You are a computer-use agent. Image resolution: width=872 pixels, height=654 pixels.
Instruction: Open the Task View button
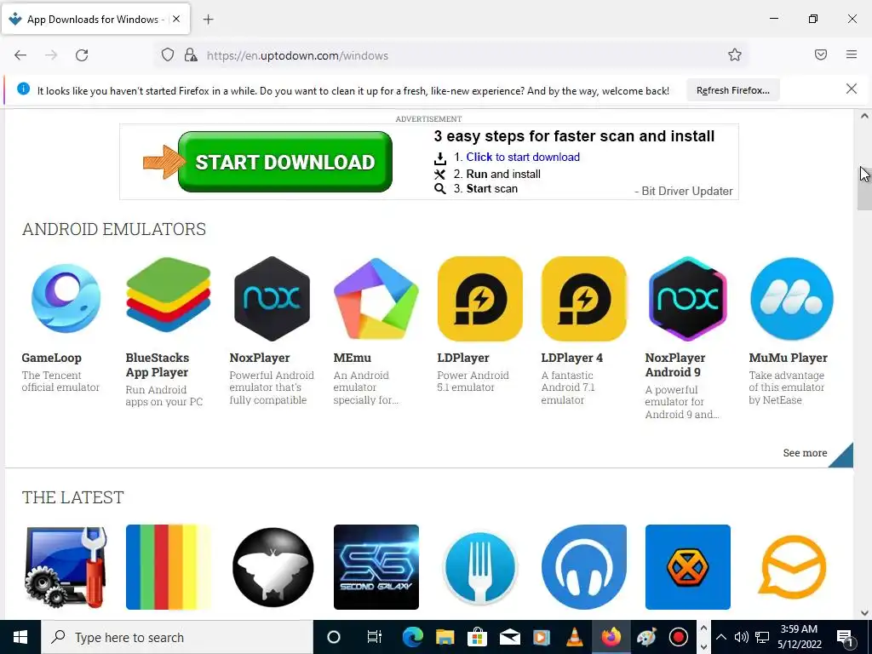[375, 637]
